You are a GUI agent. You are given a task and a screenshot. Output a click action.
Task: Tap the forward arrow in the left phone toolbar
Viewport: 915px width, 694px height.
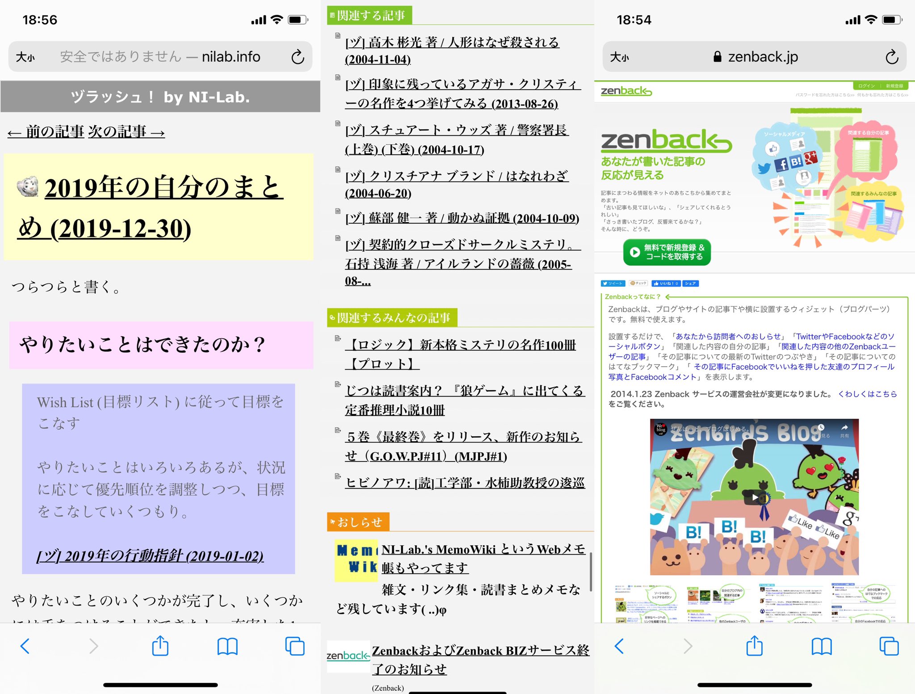click(93, 646)
